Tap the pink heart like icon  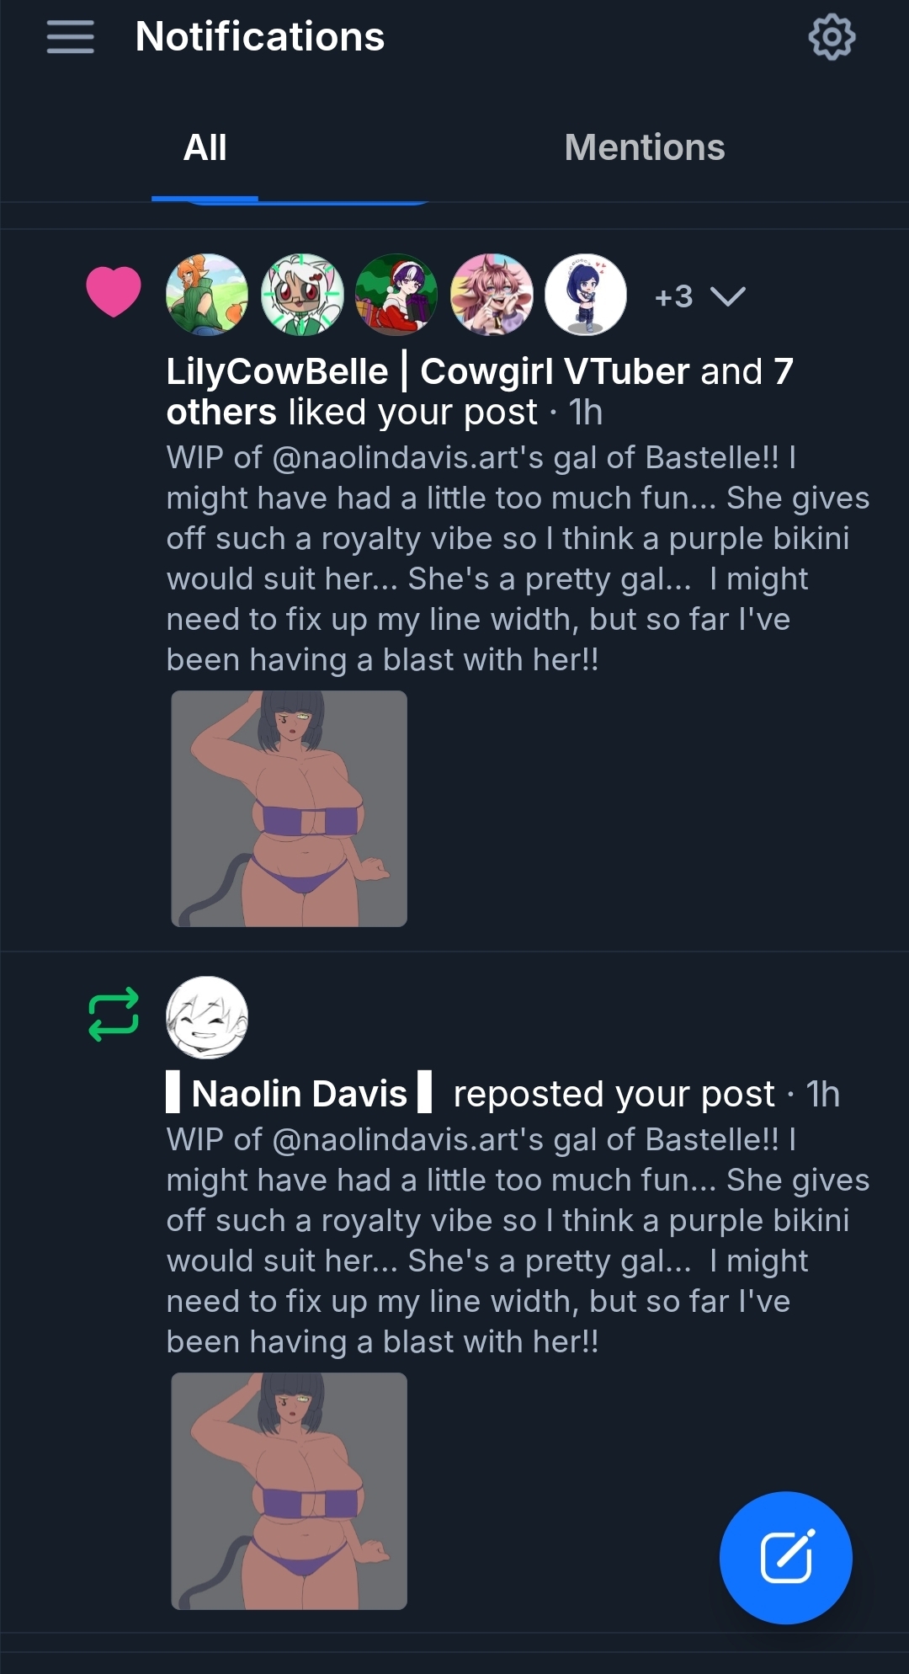click(114, 291)
